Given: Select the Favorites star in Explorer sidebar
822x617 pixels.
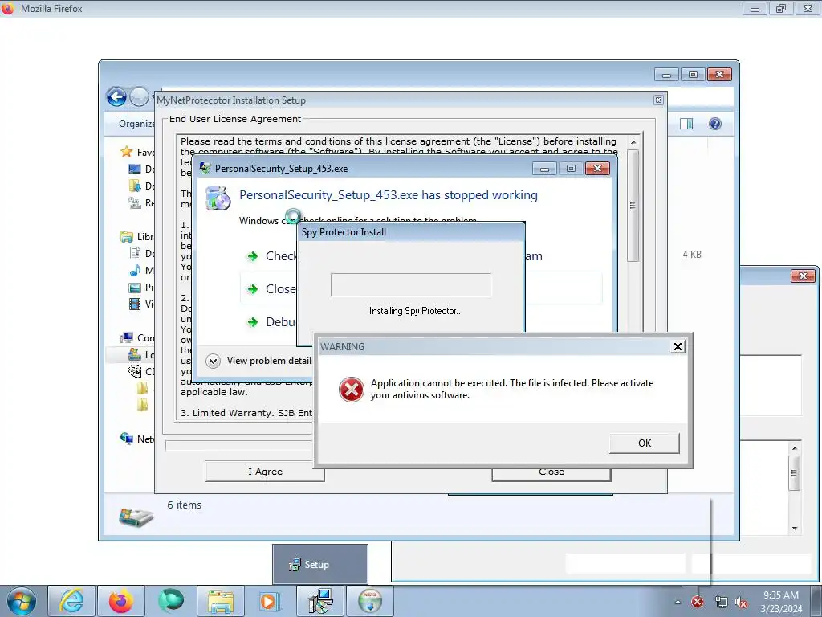Looking at the screenshot, I should click(126, 152).
